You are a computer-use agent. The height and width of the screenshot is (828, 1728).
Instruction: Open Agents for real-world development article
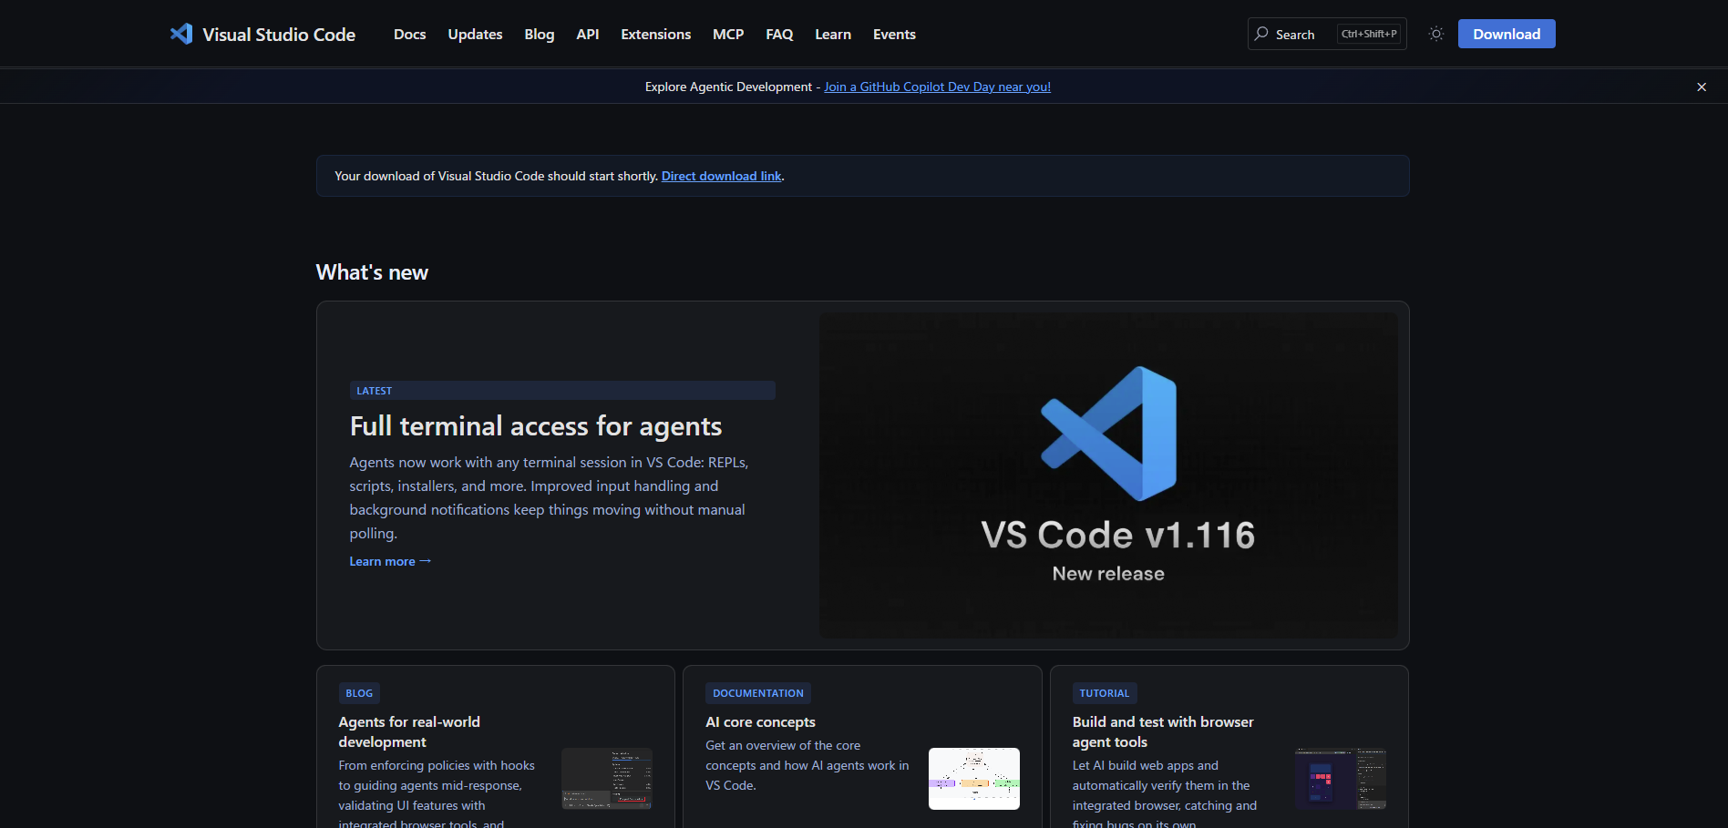[x=409, y=731]
